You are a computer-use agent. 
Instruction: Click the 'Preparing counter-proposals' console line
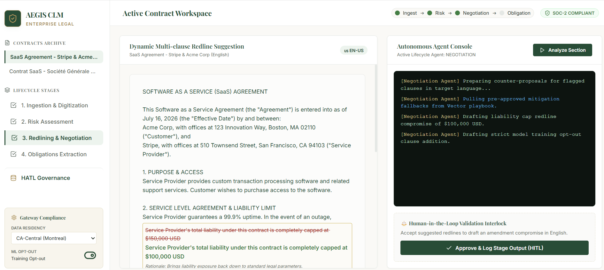pos(492,85)
